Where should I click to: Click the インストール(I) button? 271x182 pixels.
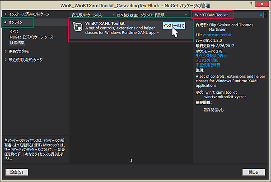pyautogui.click(x=174, y=26)
